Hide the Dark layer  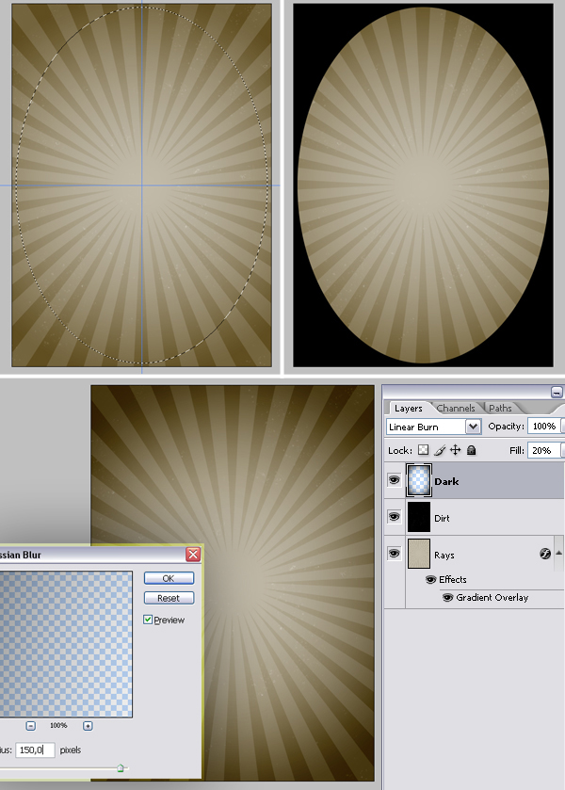click(395, 480)
